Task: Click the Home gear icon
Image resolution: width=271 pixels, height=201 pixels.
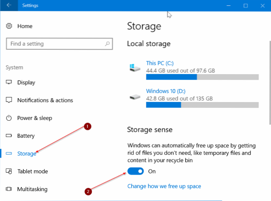Action: click(x=9, y=26)
